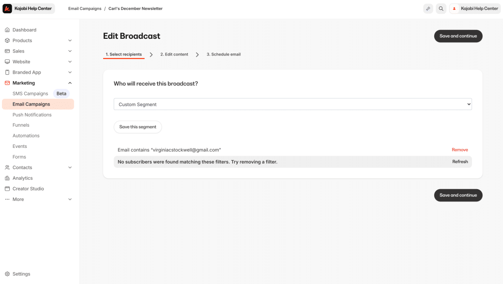Screen dimensions: 503x284
Task: Expand the Contacts submenu chevron
Action: [70, 168]
